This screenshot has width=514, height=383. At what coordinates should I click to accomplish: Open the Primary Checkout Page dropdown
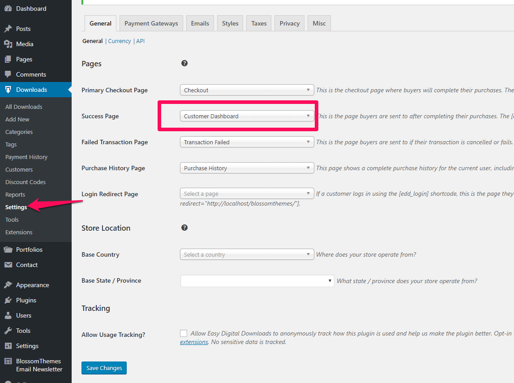click(247, 90)
